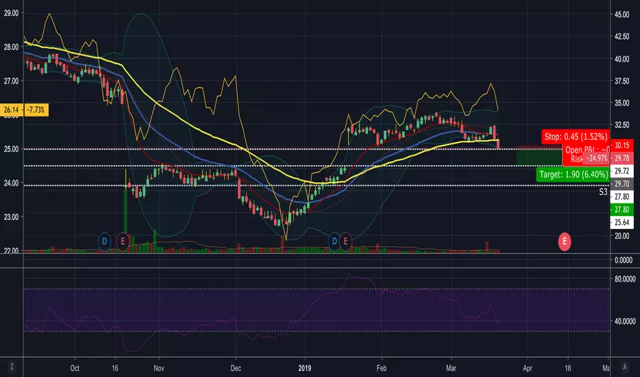Click the 29.78 price axis label
Screen dimensions: 640x377
621,158
